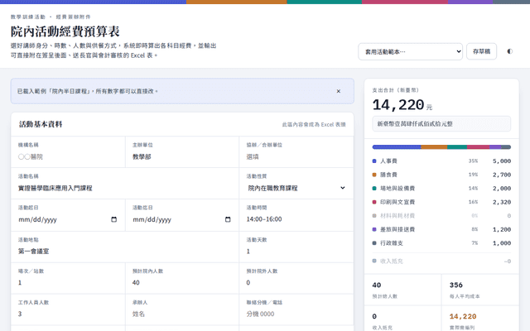
Task: Click the cost breakdown stacked bar
Action: coord(441,147)
